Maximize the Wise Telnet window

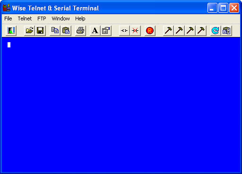coord(223,8)
